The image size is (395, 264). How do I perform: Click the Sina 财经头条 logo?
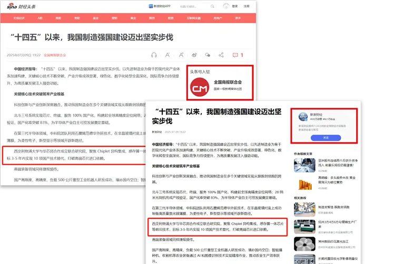pos(21,6)
